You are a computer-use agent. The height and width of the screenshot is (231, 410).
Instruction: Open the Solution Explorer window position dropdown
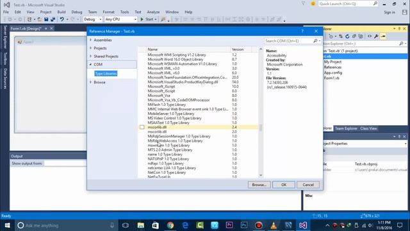coord(395,28)
